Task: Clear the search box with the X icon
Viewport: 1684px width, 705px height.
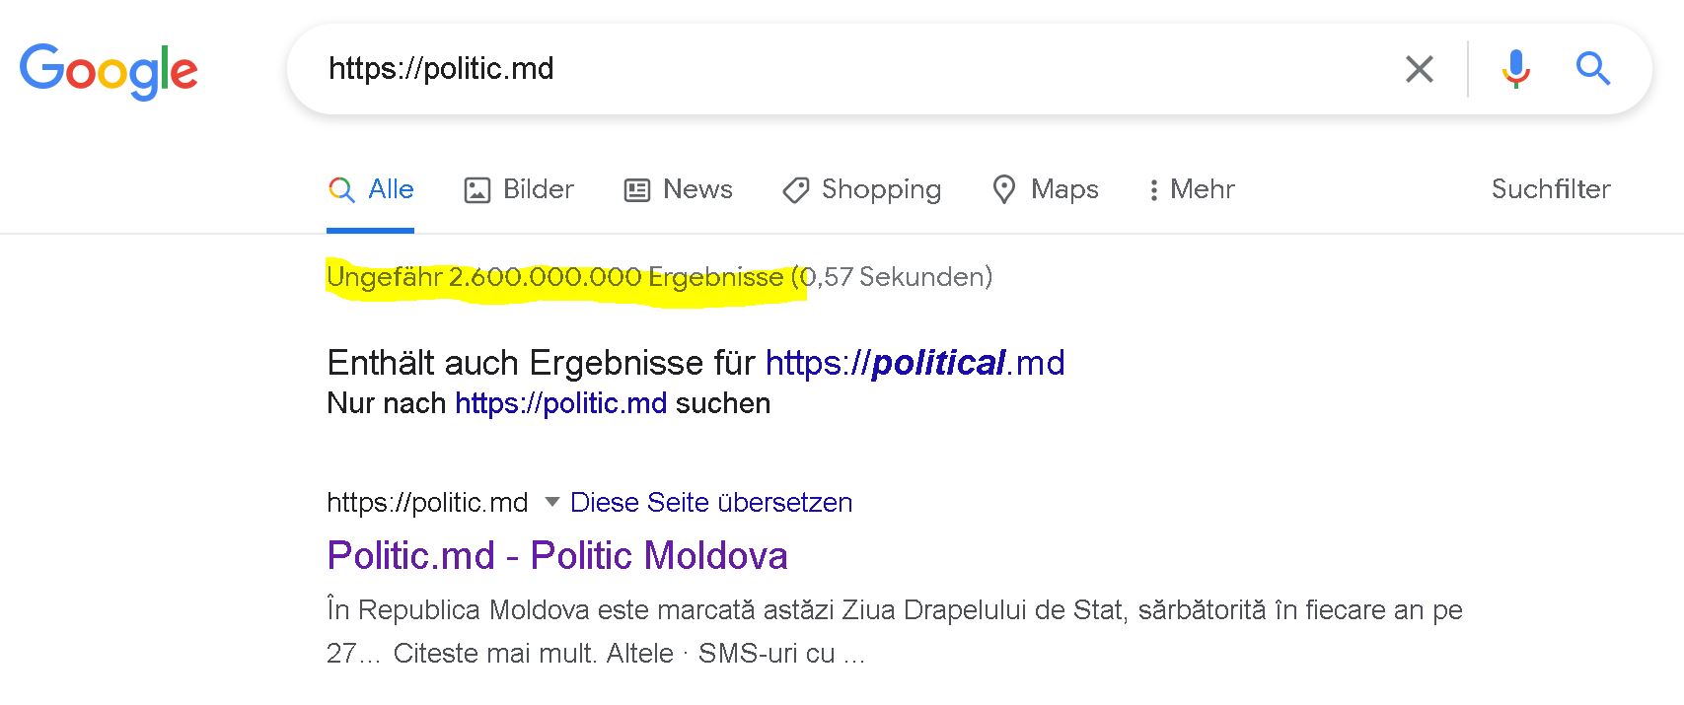Action: (1419, 69)
